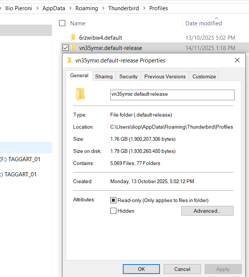Click the 6rzwibw4.default folder icon

74,37
